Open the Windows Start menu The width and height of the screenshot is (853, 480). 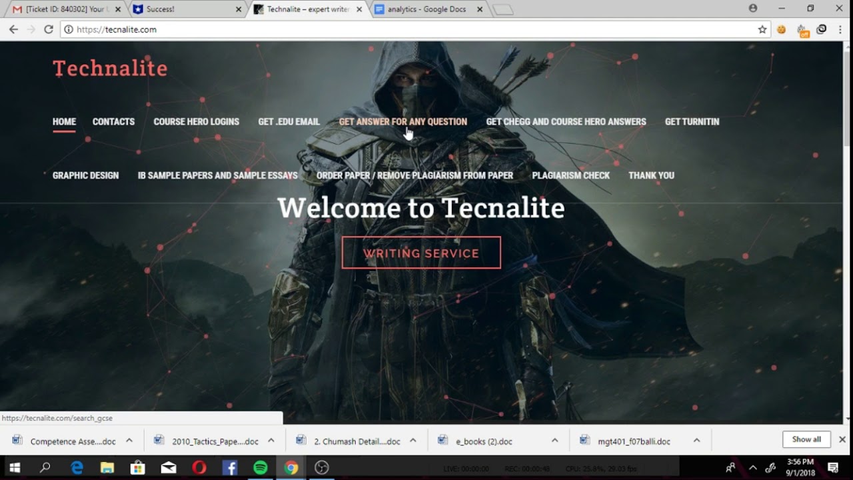(14, 467)
